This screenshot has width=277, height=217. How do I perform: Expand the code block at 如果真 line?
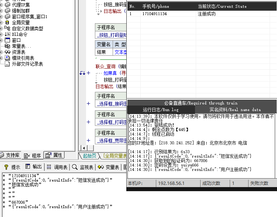[89, 73]
